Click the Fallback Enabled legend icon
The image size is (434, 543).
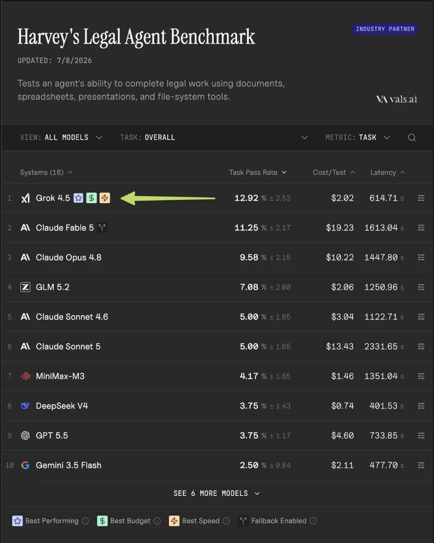243,521
